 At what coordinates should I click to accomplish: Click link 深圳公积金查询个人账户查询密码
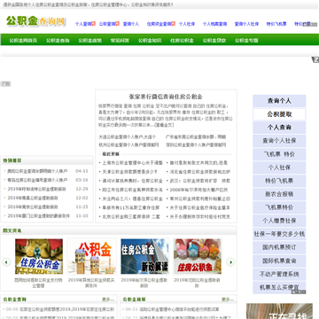(x=196, y=145)
